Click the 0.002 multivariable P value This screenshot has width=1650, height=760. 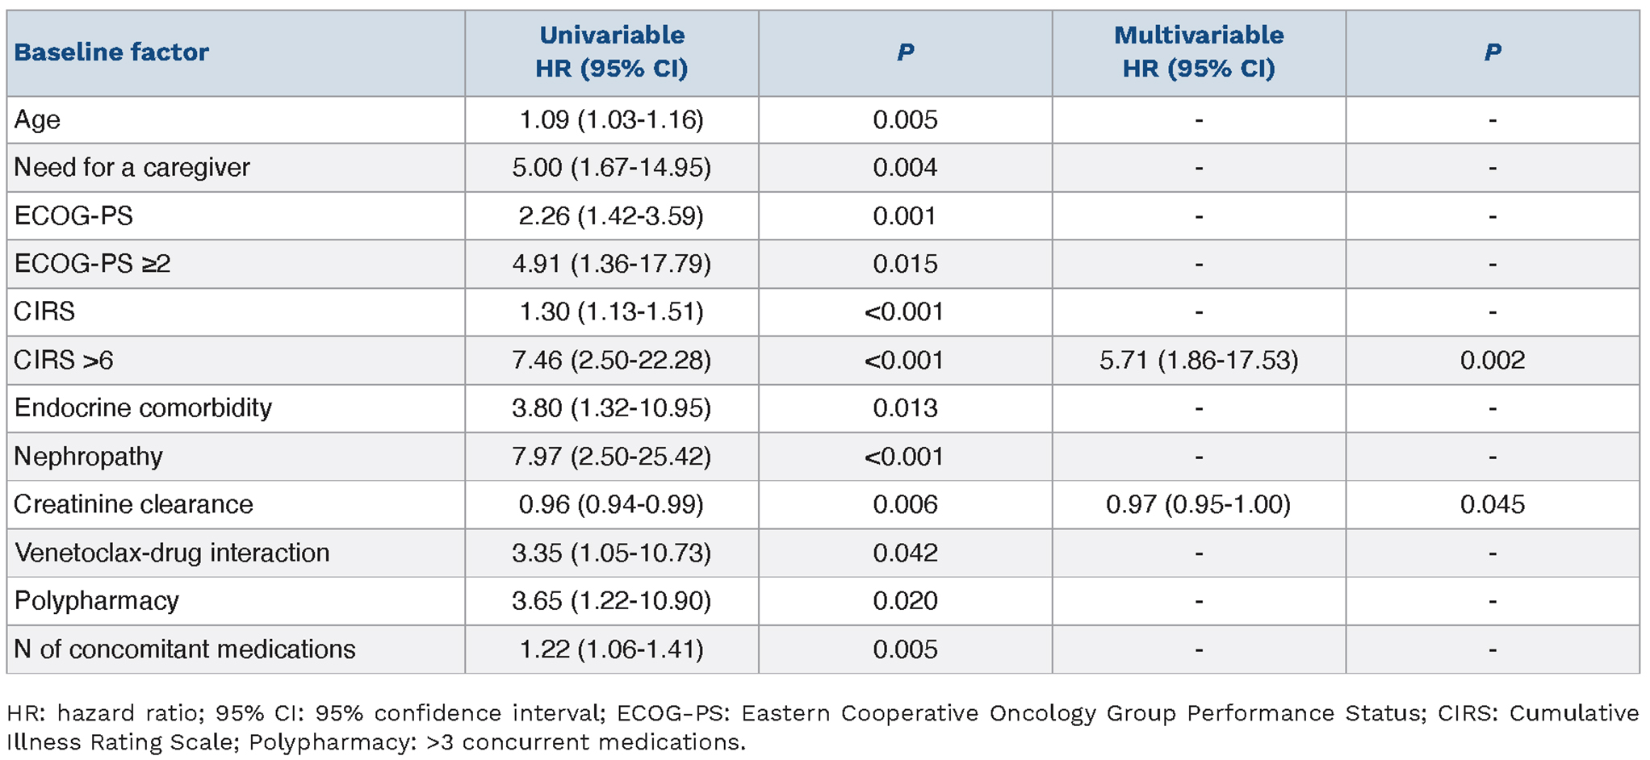(x=1492, y=360)
